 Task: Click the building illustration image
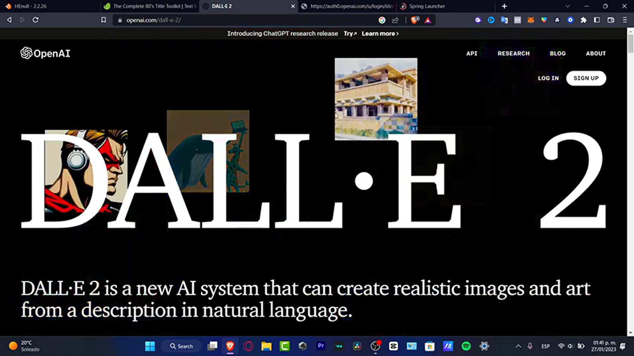pyautogui.click(x=376, y=99)
